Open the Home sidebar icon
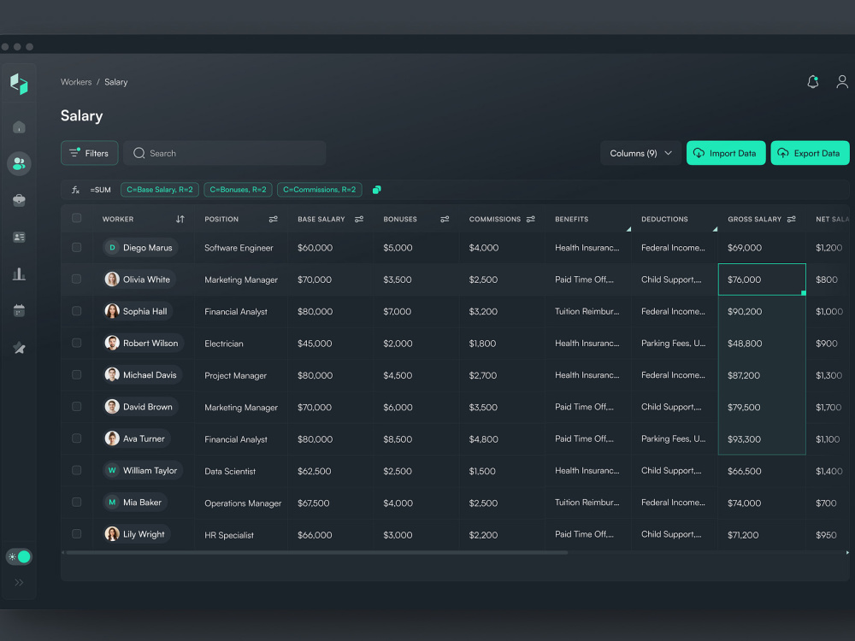 tap(19, 127)
